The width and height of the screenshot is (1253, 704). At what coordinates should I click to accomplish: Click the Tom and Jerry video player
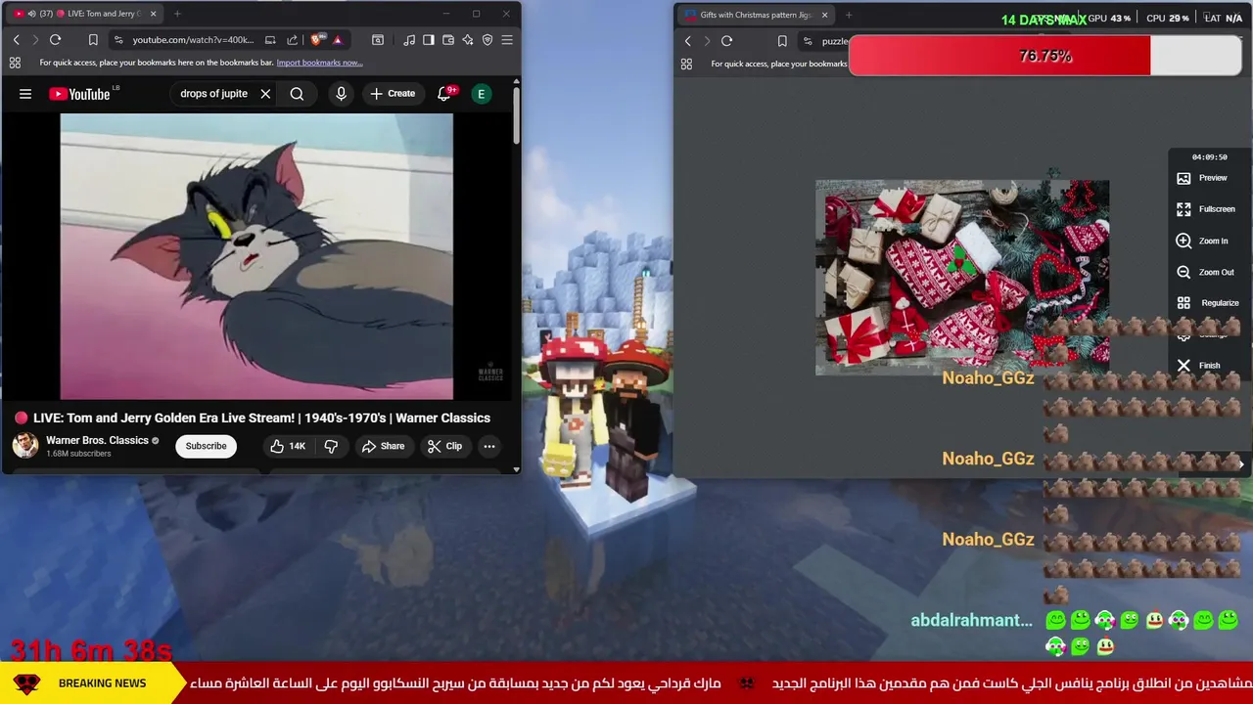[256, 256]
